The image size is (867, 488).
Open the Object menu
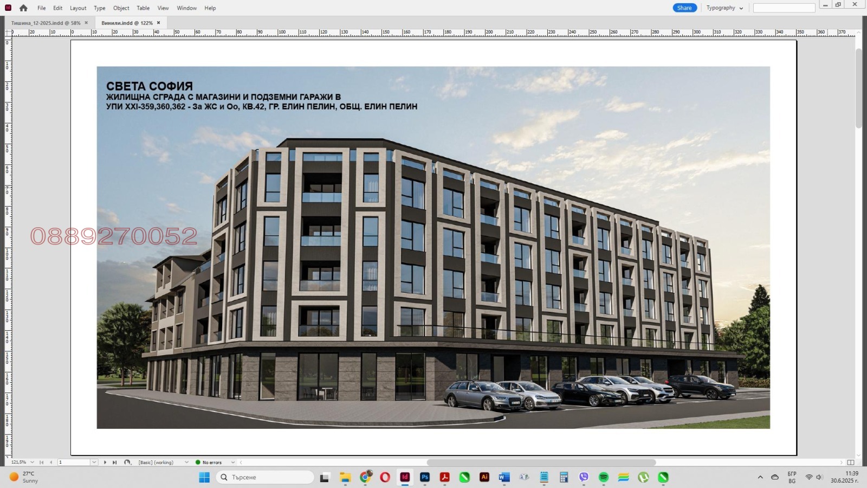pos(121,8)
